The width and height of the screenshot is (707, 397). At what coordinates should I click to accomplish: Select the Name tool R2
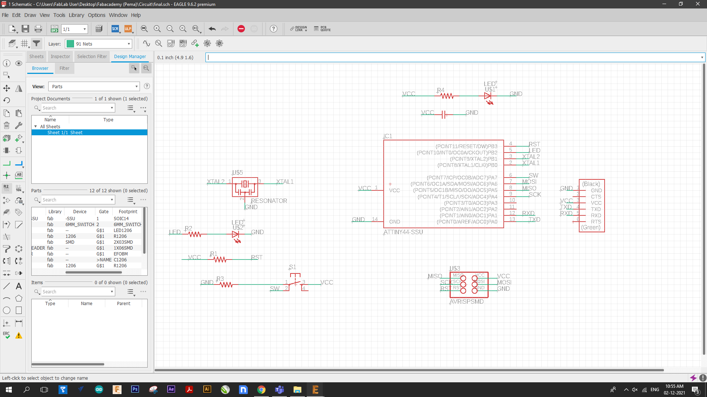[x=7, y=188]
